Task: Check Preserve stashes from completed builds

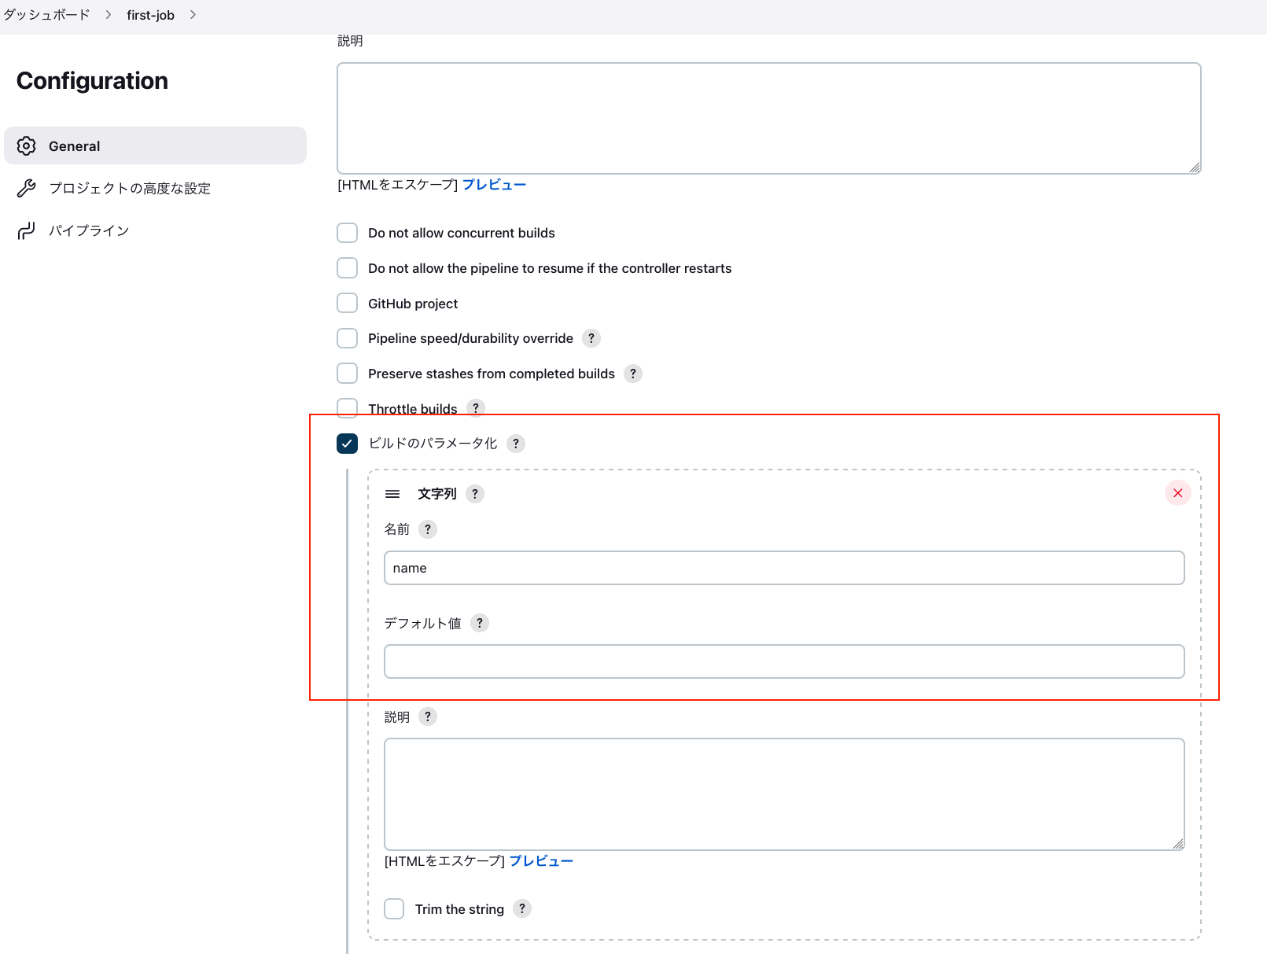Action: coord(347,373)
